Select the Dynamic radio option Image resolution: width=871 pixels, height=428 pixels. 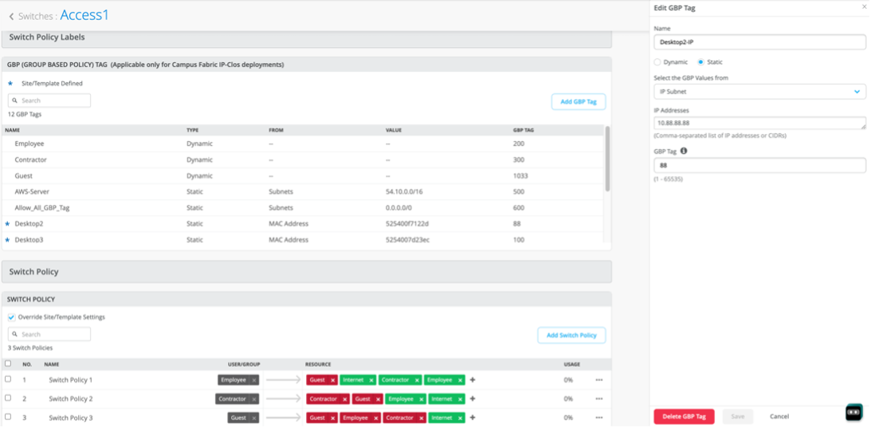tap(657, 61)
